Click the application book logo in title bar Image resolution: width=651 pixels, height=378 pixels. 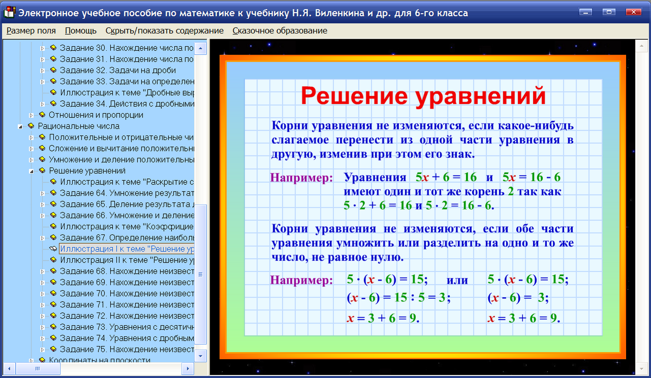point(9,12)
